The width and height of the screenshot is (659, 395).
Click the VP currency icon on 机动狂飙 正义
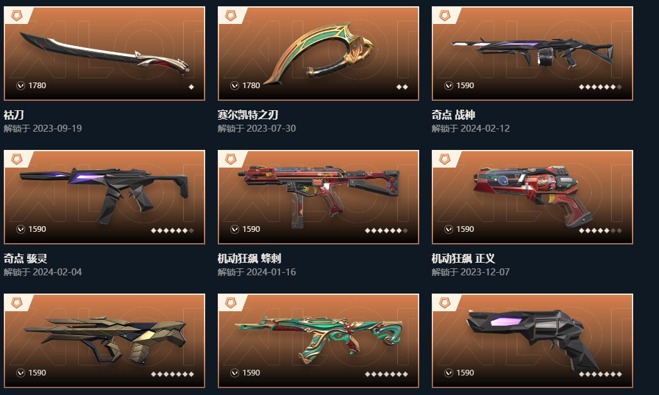tap(448, 229)
